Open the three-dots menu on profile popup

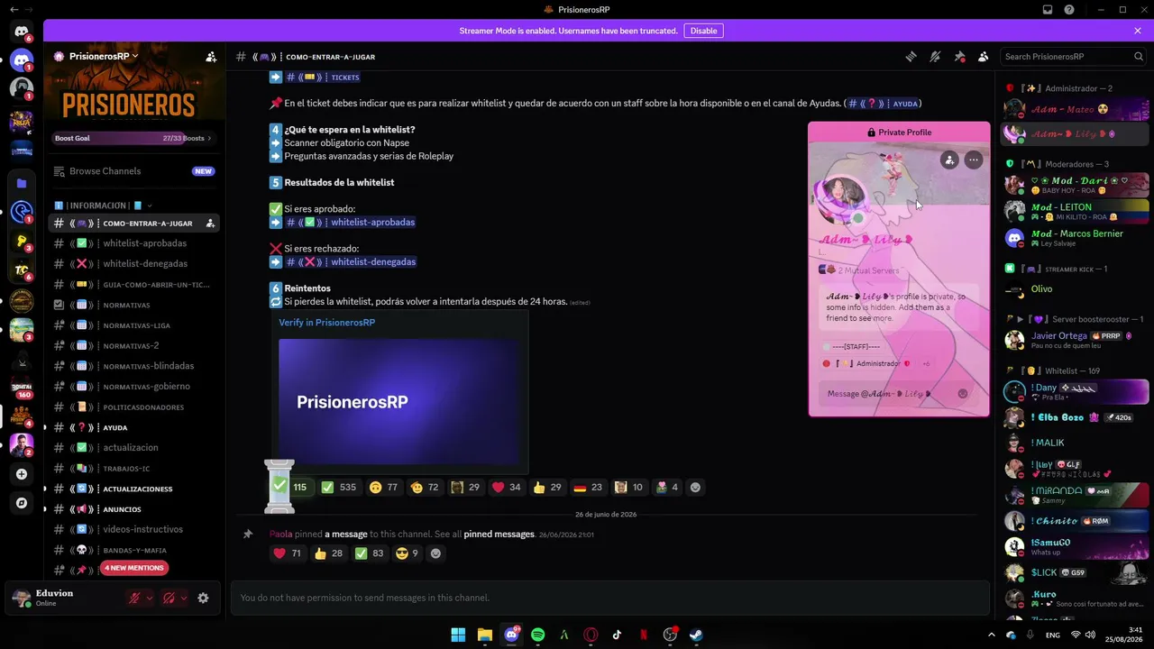[974, 160]
